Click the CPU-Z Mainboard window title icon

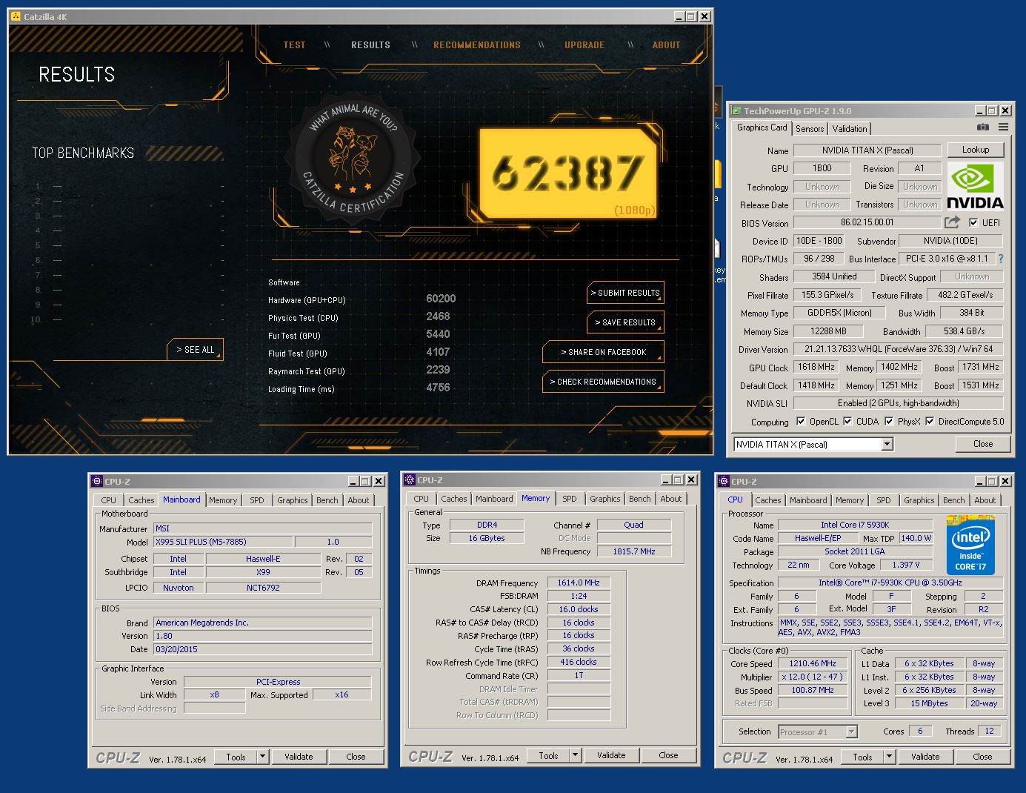[97, 481]
